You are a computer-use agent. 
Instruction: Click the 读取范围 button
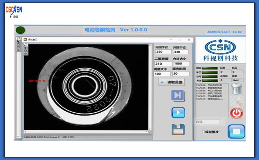coord(171,82)
